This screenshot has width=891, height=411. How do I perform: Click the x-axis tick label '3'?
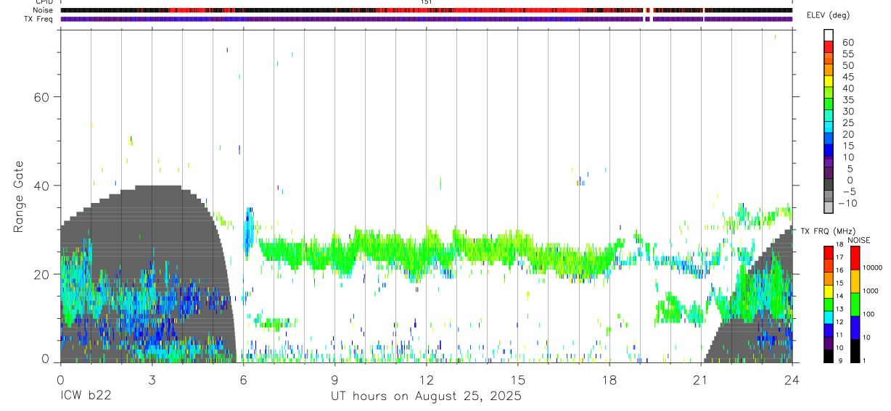[152, 379]
